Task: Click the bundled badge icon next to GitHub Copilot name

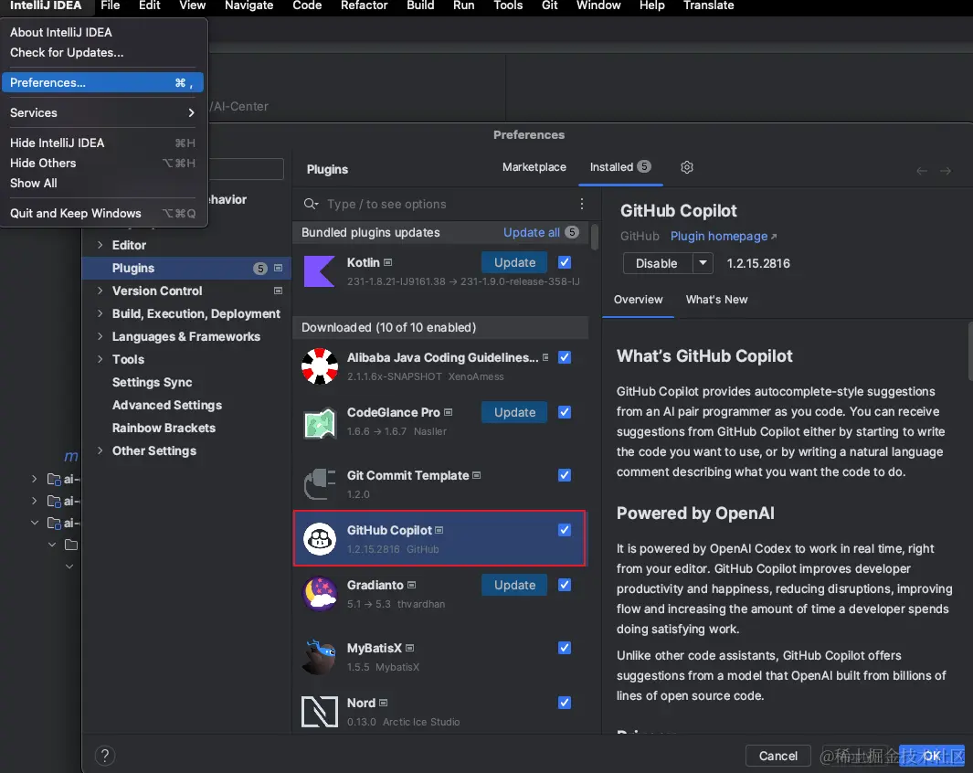Action: tap(439, 530)
